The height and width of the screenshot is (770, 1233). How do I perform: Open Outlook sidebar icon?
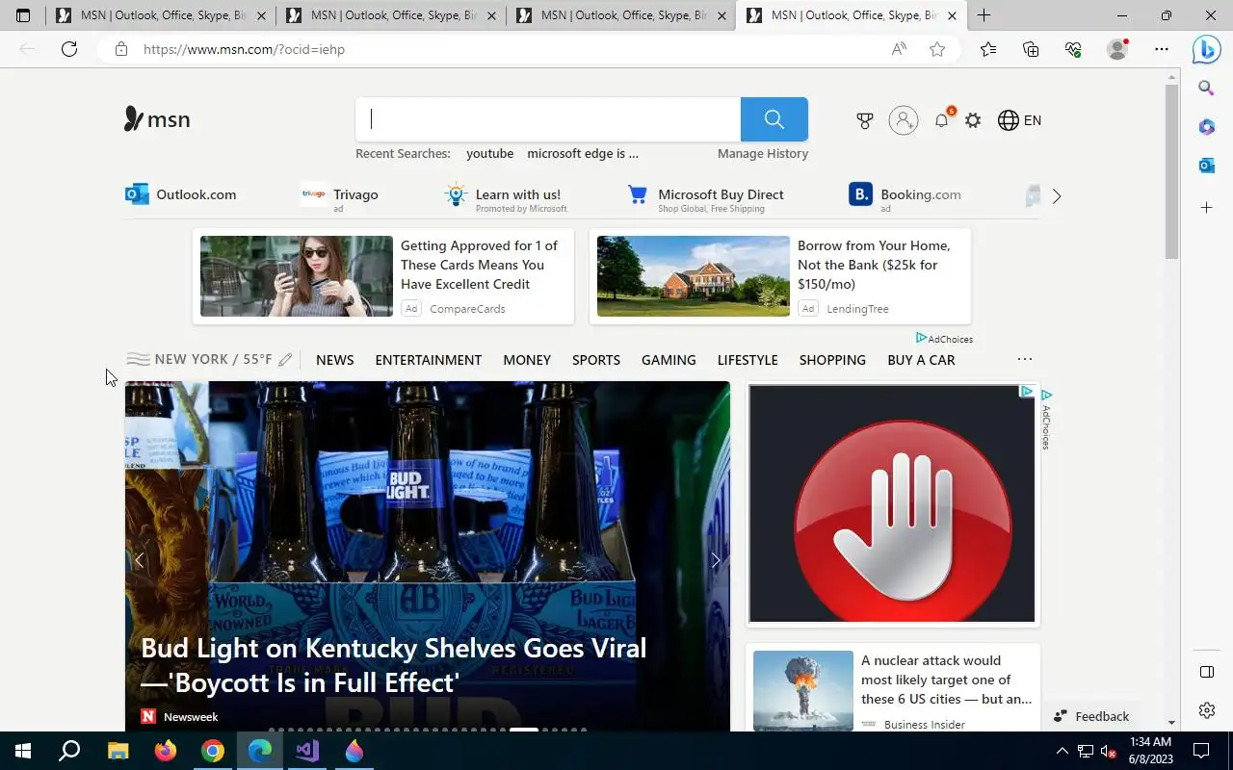(x=1206, y=166)
